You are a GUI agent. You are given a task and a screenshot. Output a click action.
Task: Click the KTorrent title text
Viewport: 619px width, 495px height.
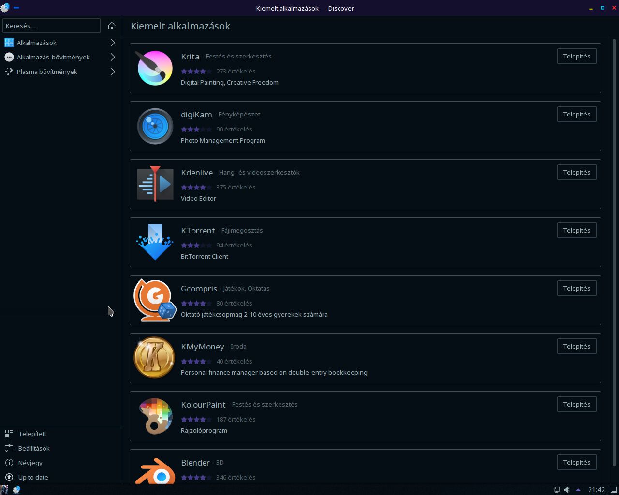coord(198,231)
